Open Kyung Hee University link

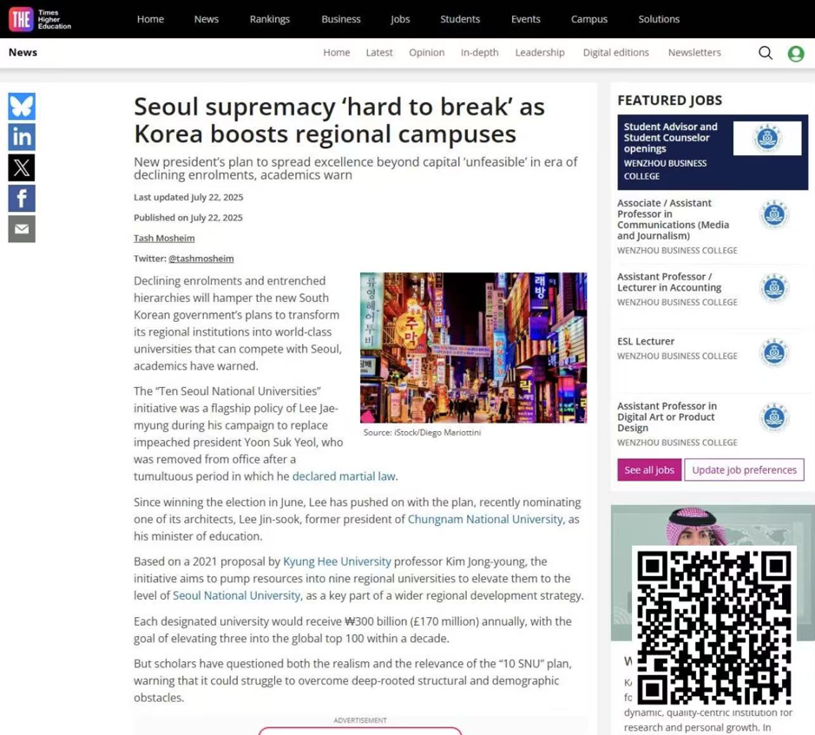(x=337, y=561)
